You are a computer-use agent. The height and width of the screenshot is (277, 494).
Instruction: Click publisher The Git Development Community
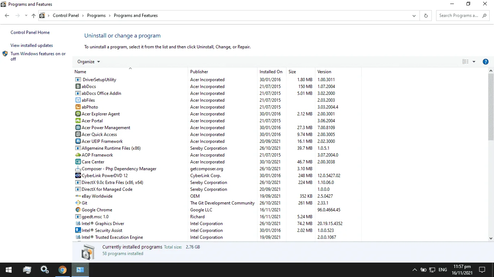pos(222,203)
